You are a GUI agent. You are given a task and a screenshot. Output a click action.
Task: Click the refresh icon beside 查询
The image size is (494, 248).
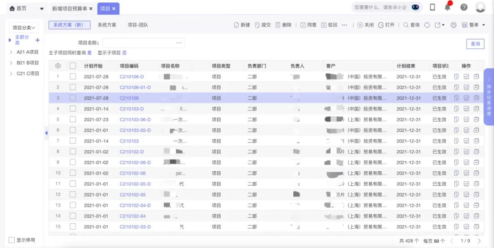tap(427, 25)
